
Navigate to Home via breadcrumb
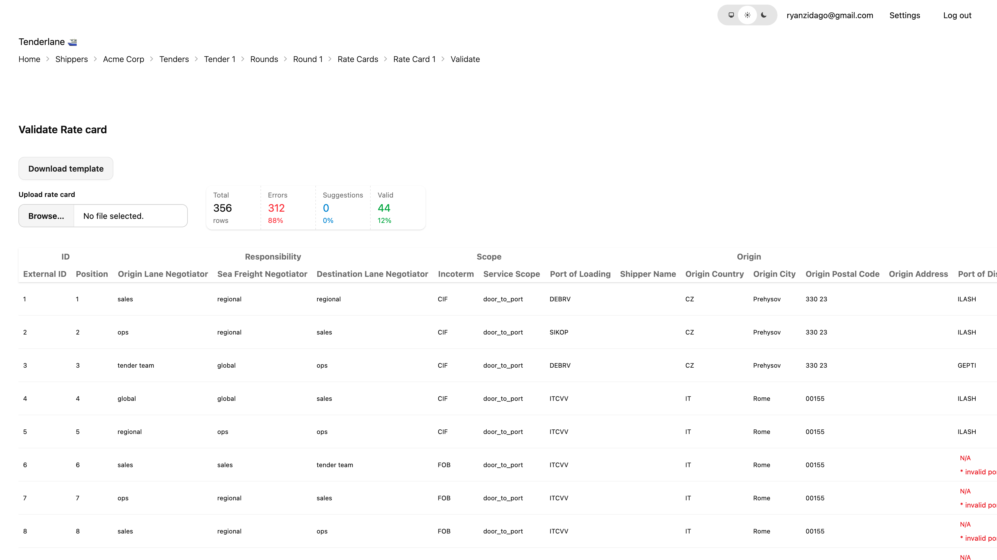coord(29,59)
